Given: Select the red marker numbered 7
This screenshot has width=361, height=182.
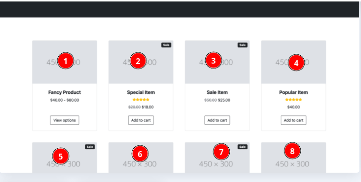Looking at the screenshot, I should 221,152.
